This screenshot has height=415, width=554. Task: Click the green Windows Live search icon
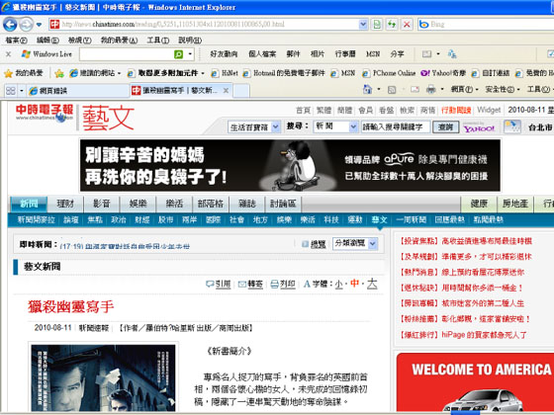(x=179, y=54)
